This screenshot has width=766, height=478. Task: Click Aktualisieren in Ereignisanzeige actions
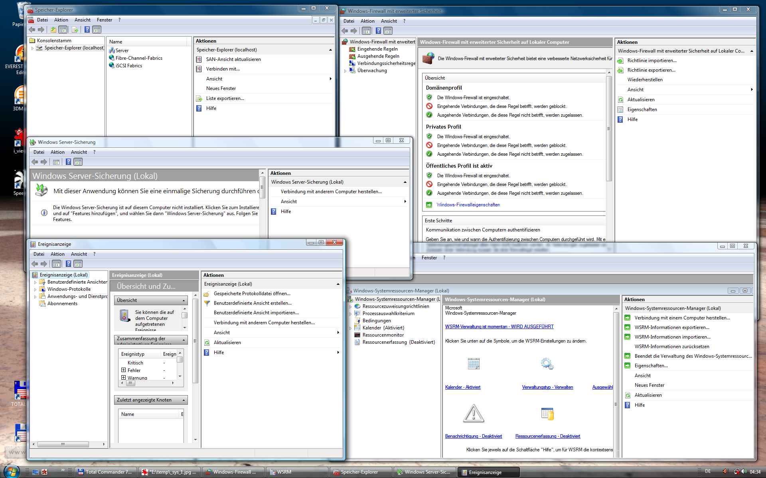point(227,343)
